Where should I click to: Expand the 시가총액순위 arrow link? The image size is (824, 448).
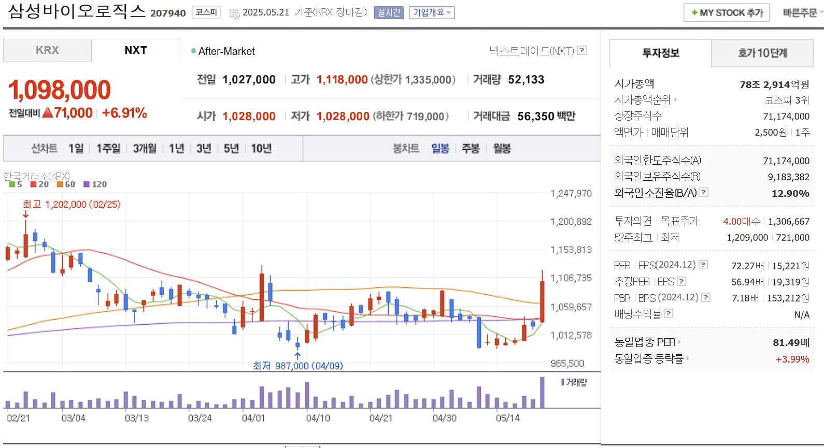pos(675,99)
